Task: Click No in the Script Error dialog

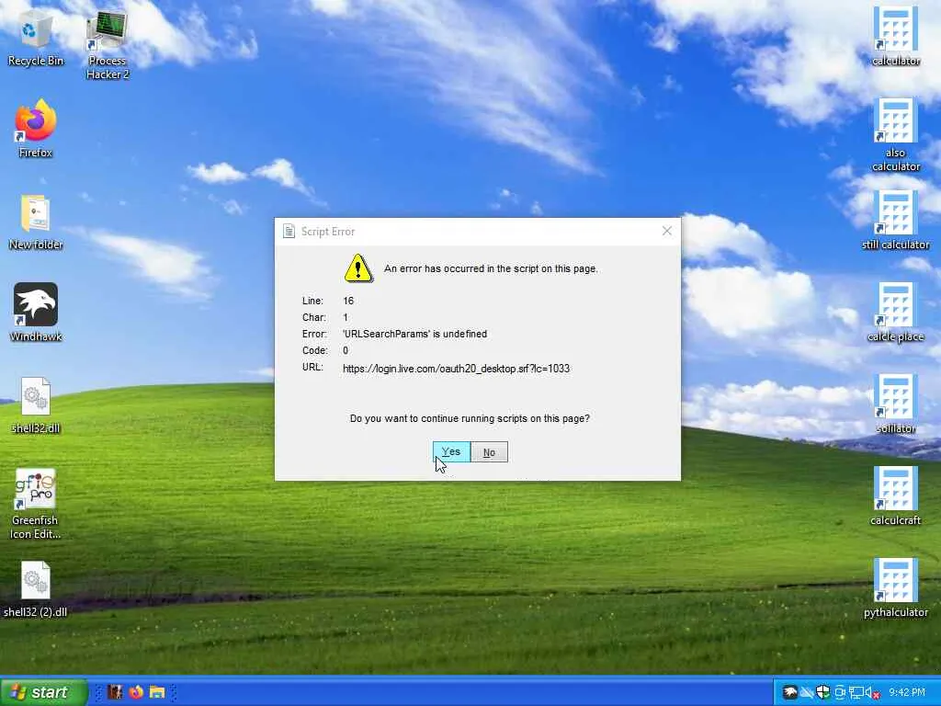Action: click(489, 452)
